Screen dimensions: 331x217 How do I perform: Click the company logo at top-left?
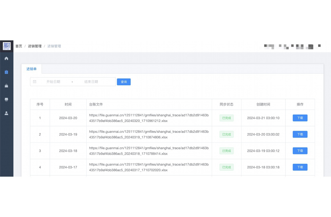click(7, 46)
